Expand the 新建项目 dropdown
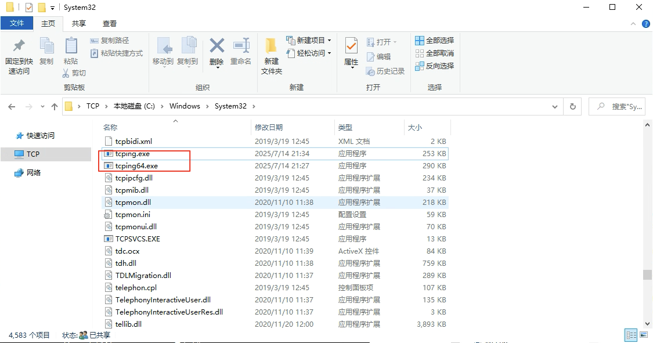 tap(329, 41)
